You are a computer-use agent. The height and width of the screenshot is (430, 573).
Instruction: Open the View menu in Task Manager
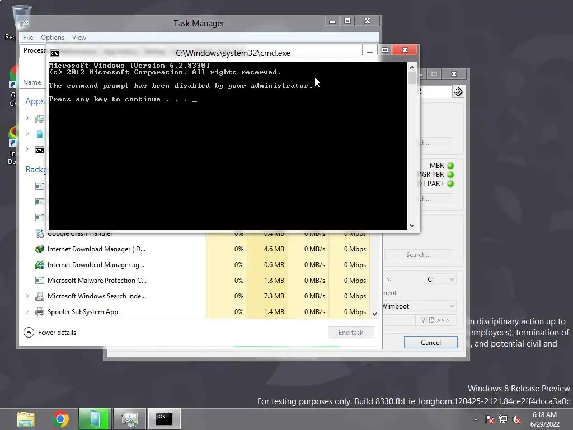click(79, 38)
